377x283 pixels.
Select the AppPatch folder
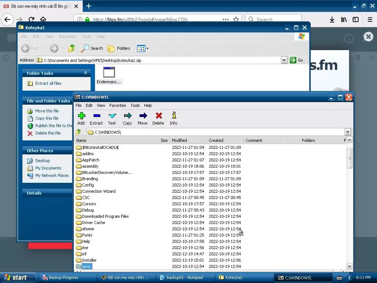coord(88,160)
